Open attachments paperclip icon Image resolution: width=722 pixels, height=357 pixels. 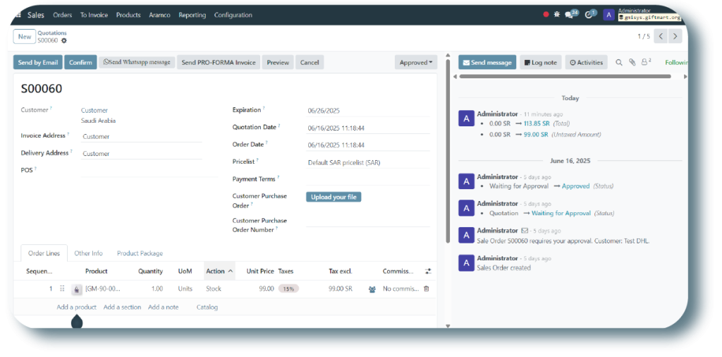[632, 62]
